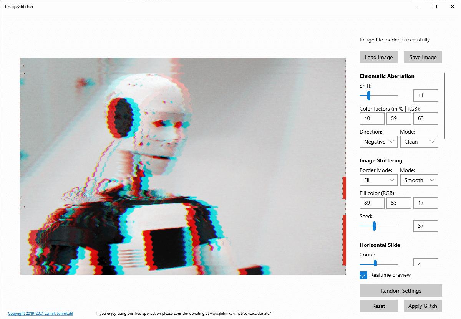Edit the red color factor field 40
The image size is (461, 319).
[372, 118]
